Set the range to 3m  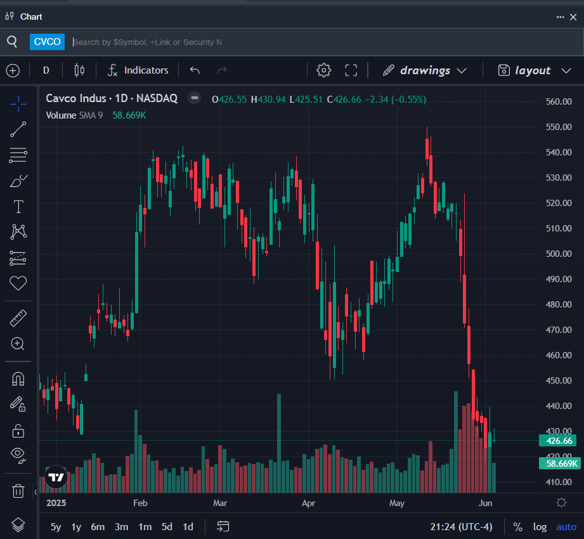tap(121, 527)
